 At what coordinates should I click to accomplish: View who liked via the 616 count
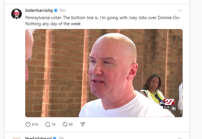tap(35, 124)
